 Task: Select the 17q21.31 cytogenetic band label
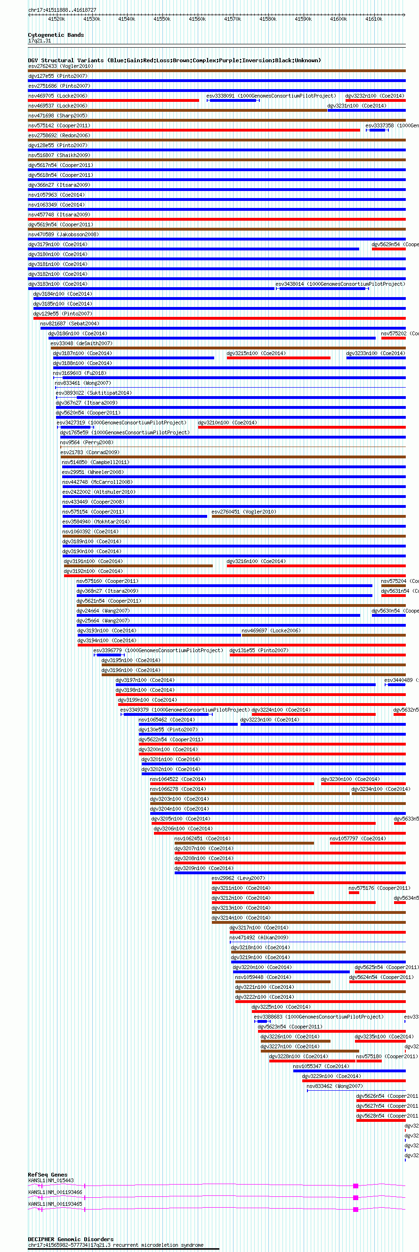point(39,41)
